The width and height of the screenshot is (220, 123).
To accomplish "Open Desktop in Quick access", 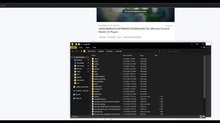I will coord(79,60).
